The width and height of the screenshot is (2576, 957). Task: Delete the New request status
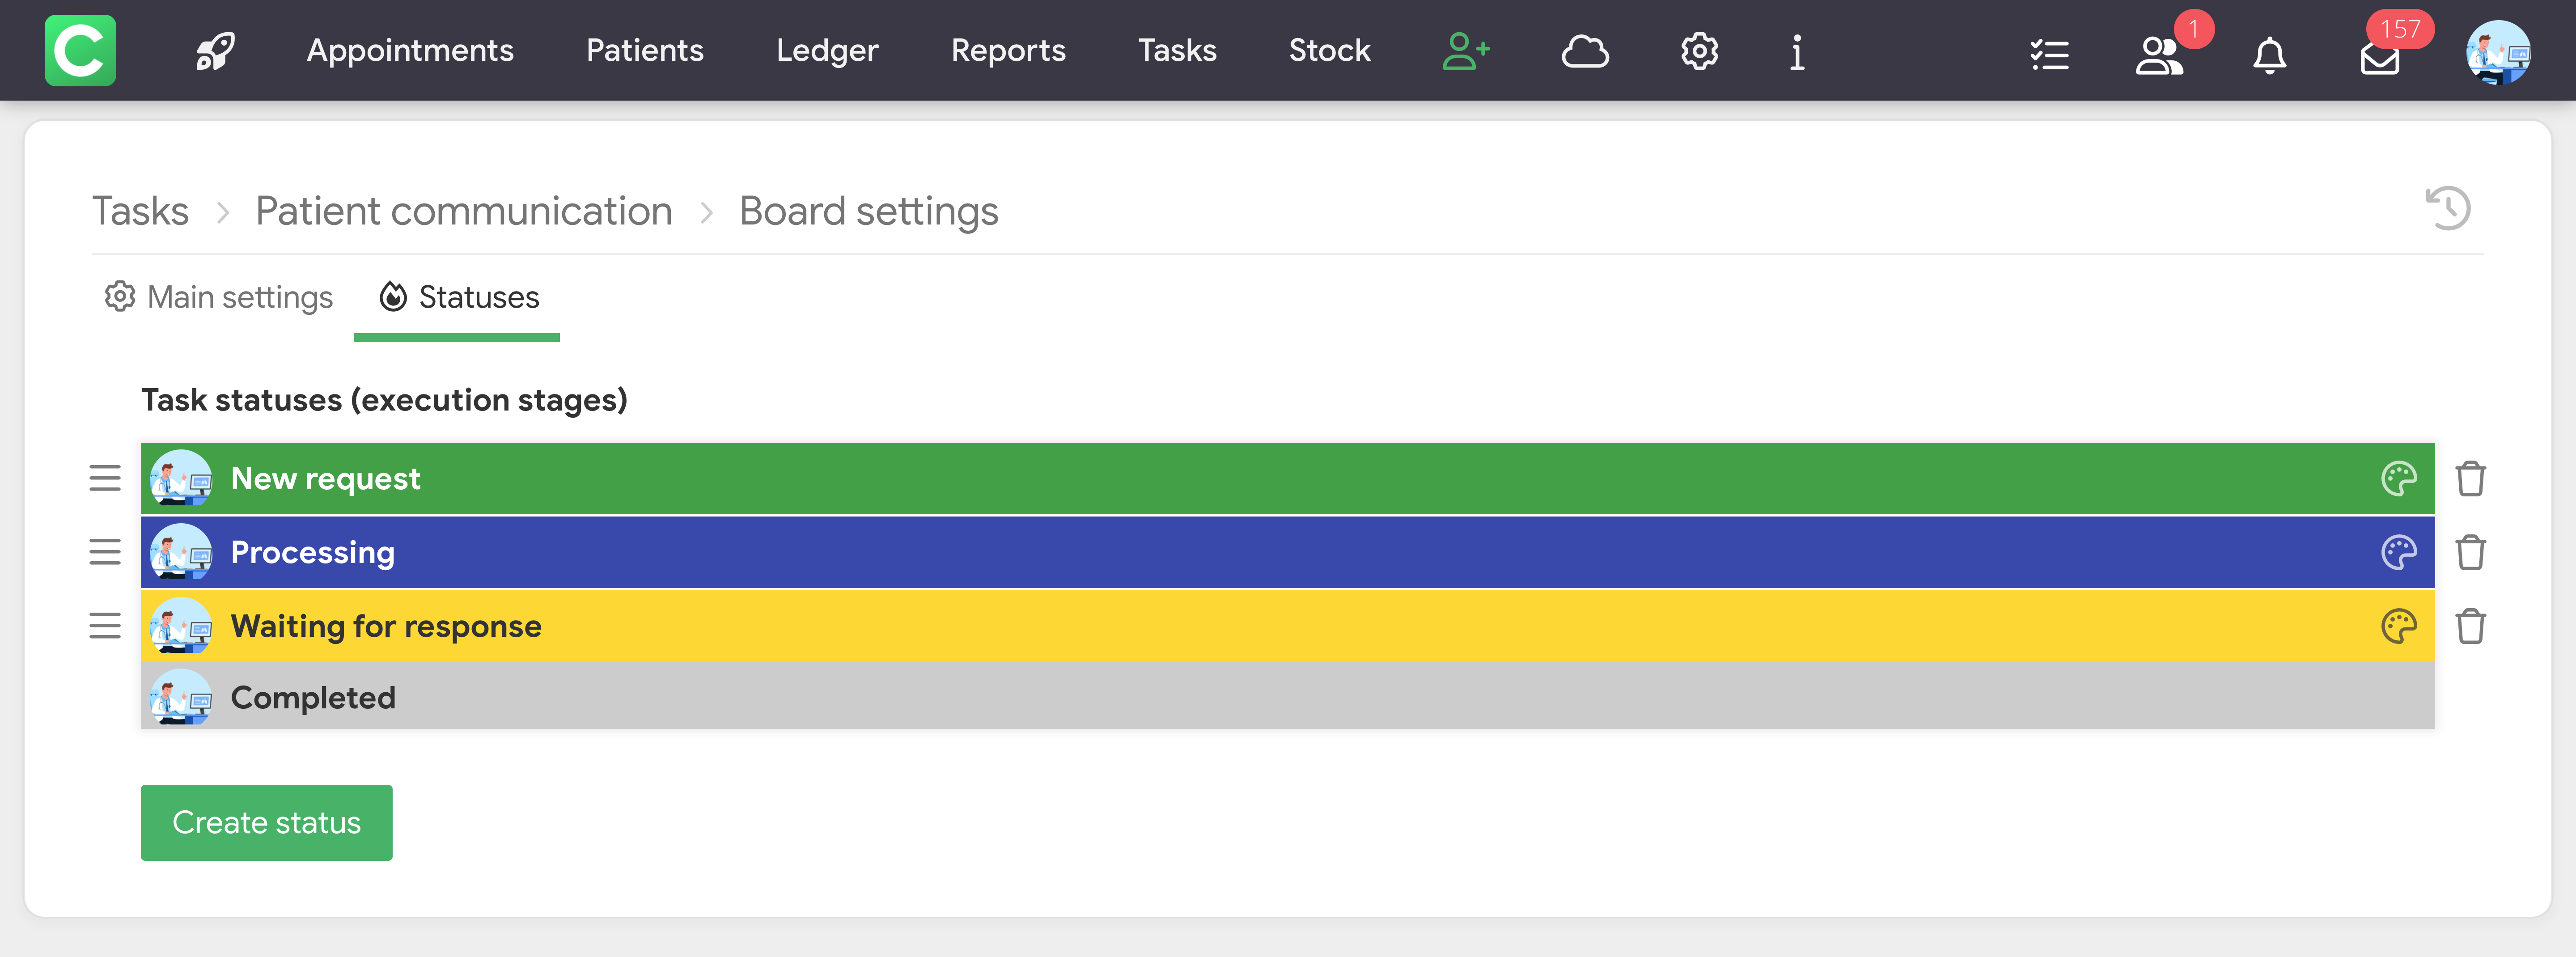pos(2470,479)
